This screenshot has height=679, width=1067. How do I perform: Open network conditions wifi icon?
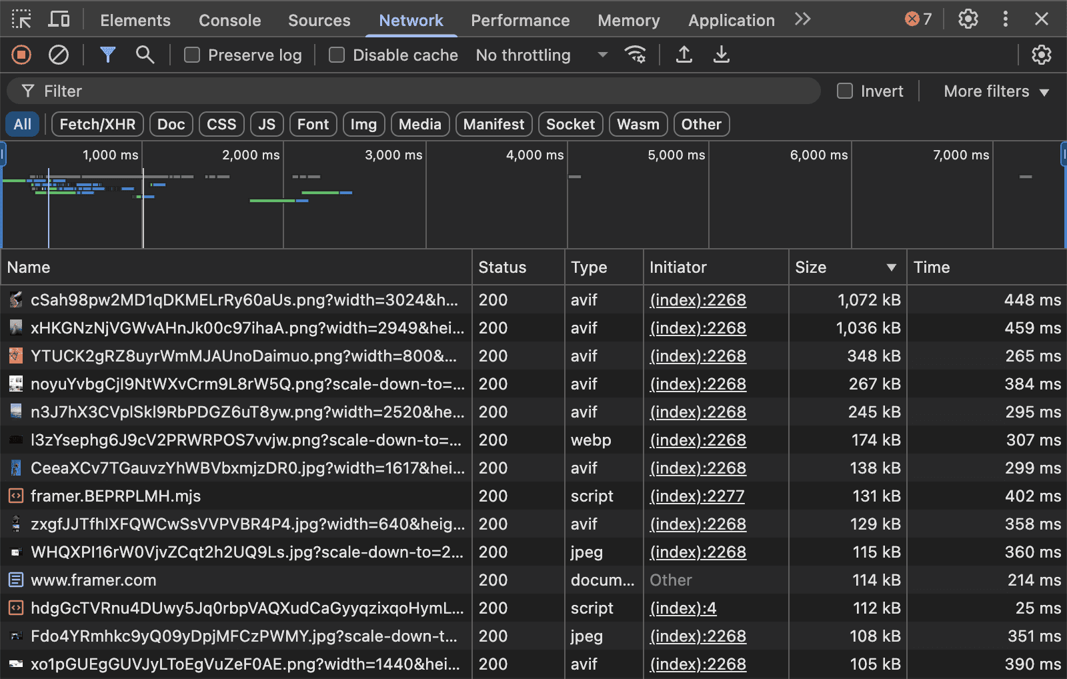coord(636,55)
